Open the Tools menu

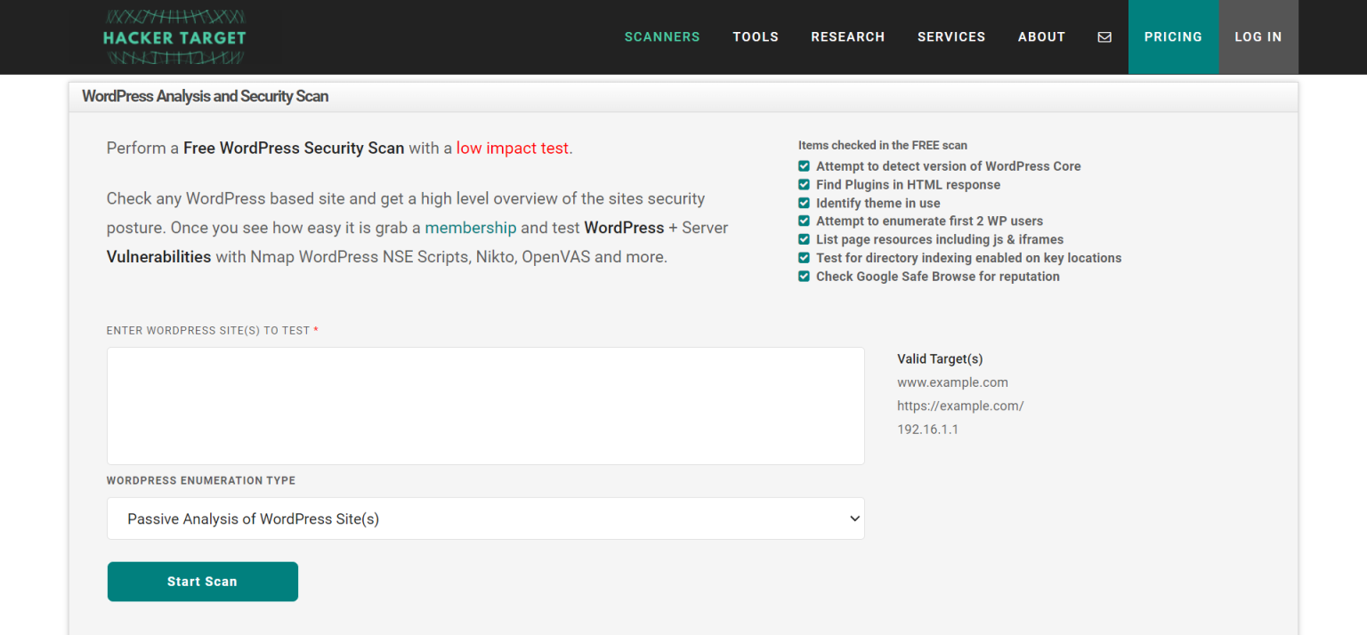756,37
